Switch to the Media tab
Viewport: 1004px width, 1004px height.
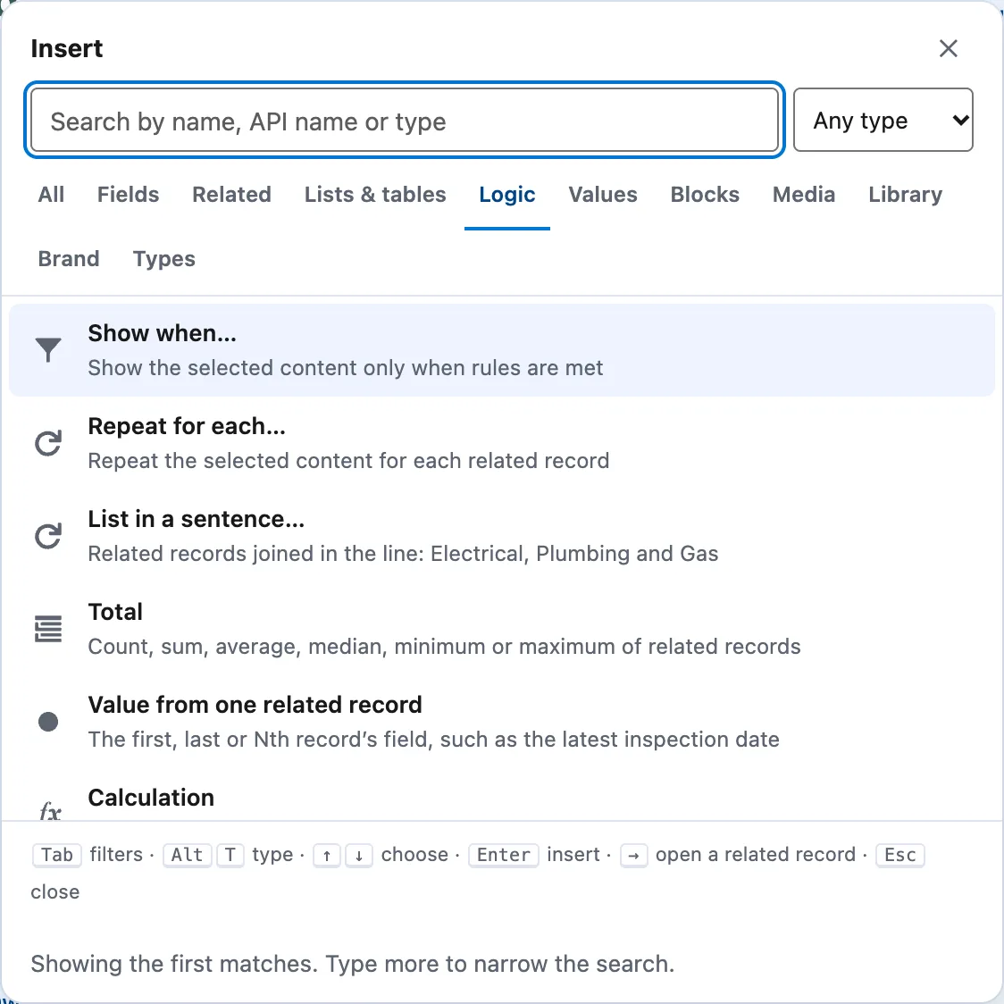pos(804,195)
